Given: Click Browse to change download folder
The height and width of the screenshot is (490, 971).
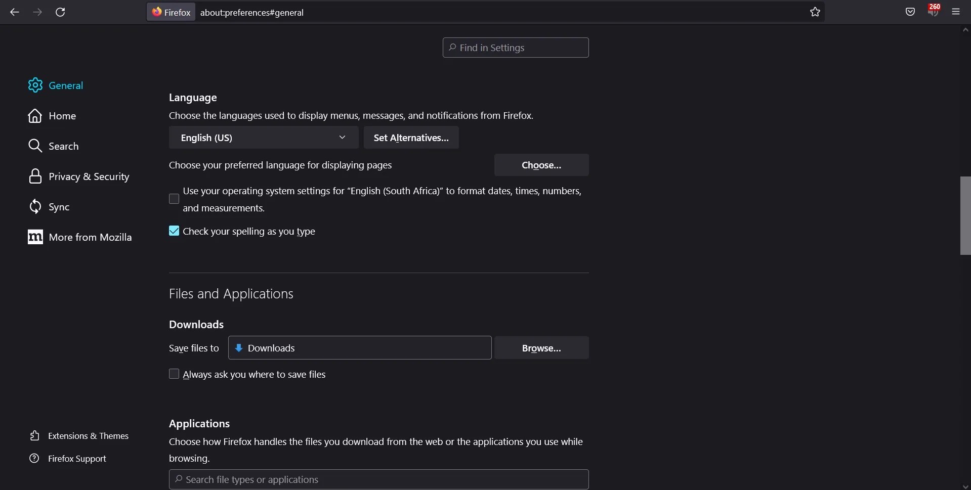Looking at the screenshot, I should (x=541, y=348).
